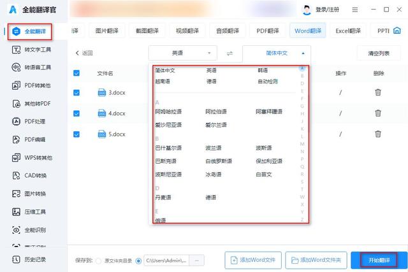
Task: Click the 开始翻译 button
Action: pyautogui.click(x=379, y=260)
